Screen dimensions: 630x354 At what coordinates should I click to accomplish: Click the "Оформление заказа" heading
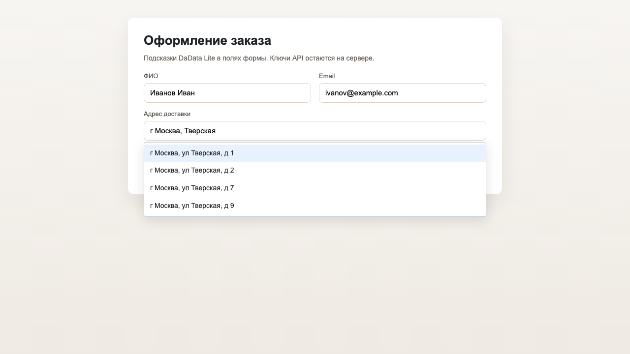[x=207, y=40]
